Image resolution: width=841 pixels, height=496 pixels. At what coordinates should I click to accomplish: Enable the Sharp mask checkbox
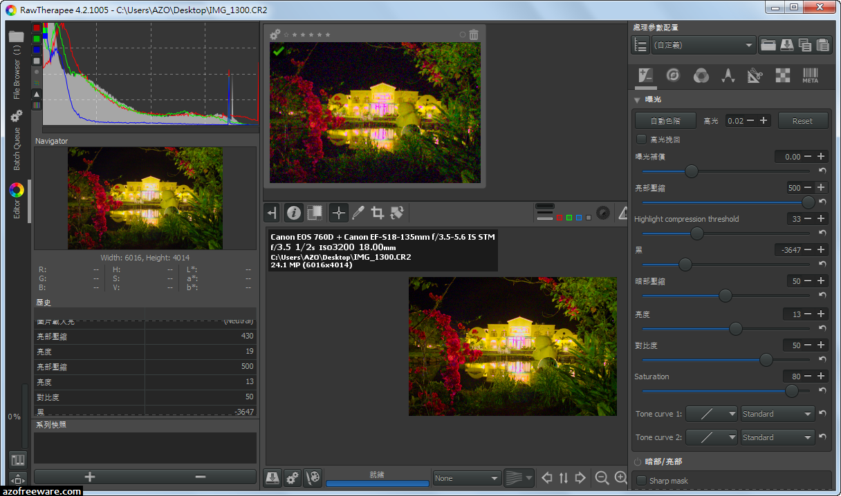tap(641, 481)
